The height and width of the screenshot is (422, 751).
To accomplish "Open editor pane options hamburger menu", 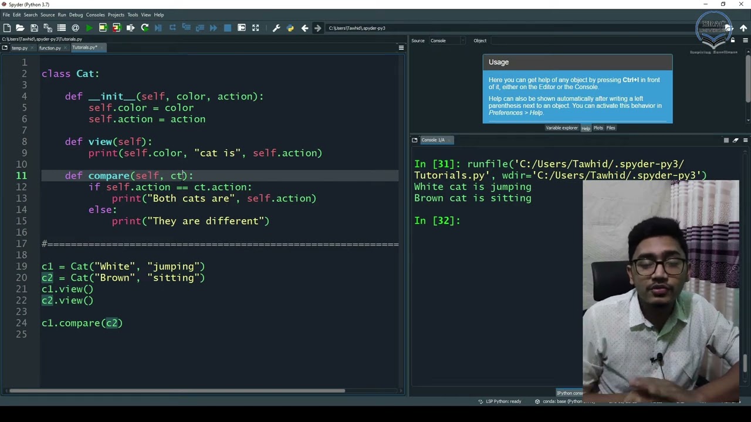I will click(401, 47).
